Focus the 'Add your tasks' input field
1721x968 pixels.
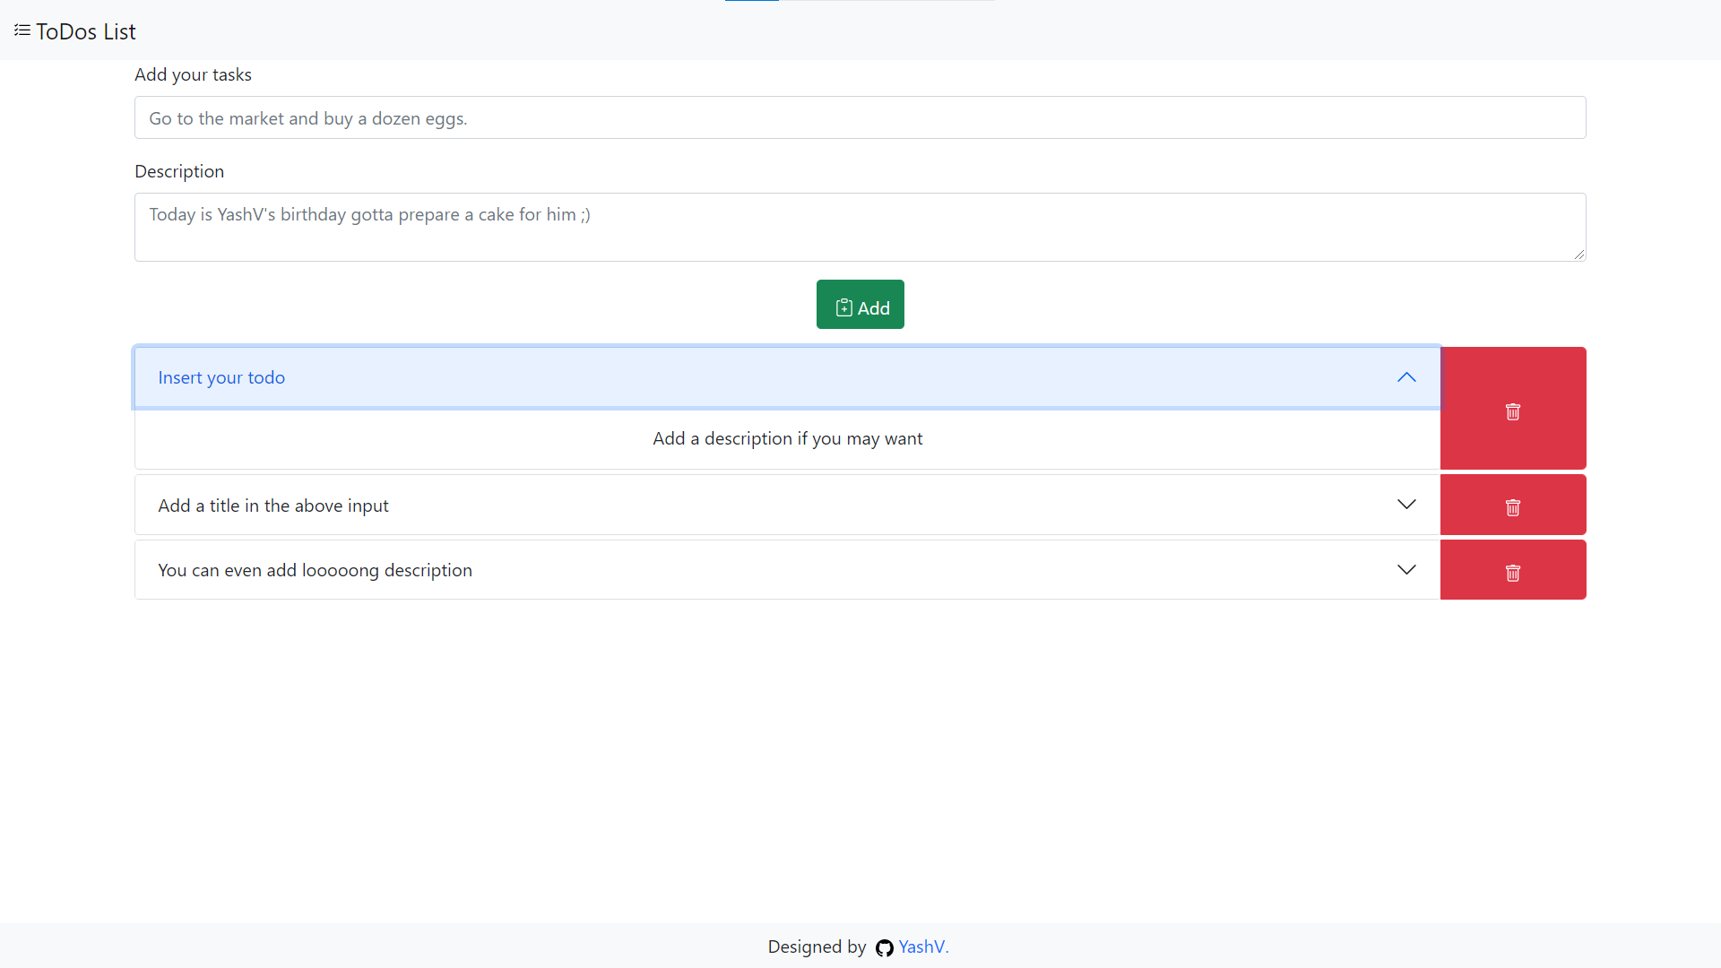pos(860,118)
